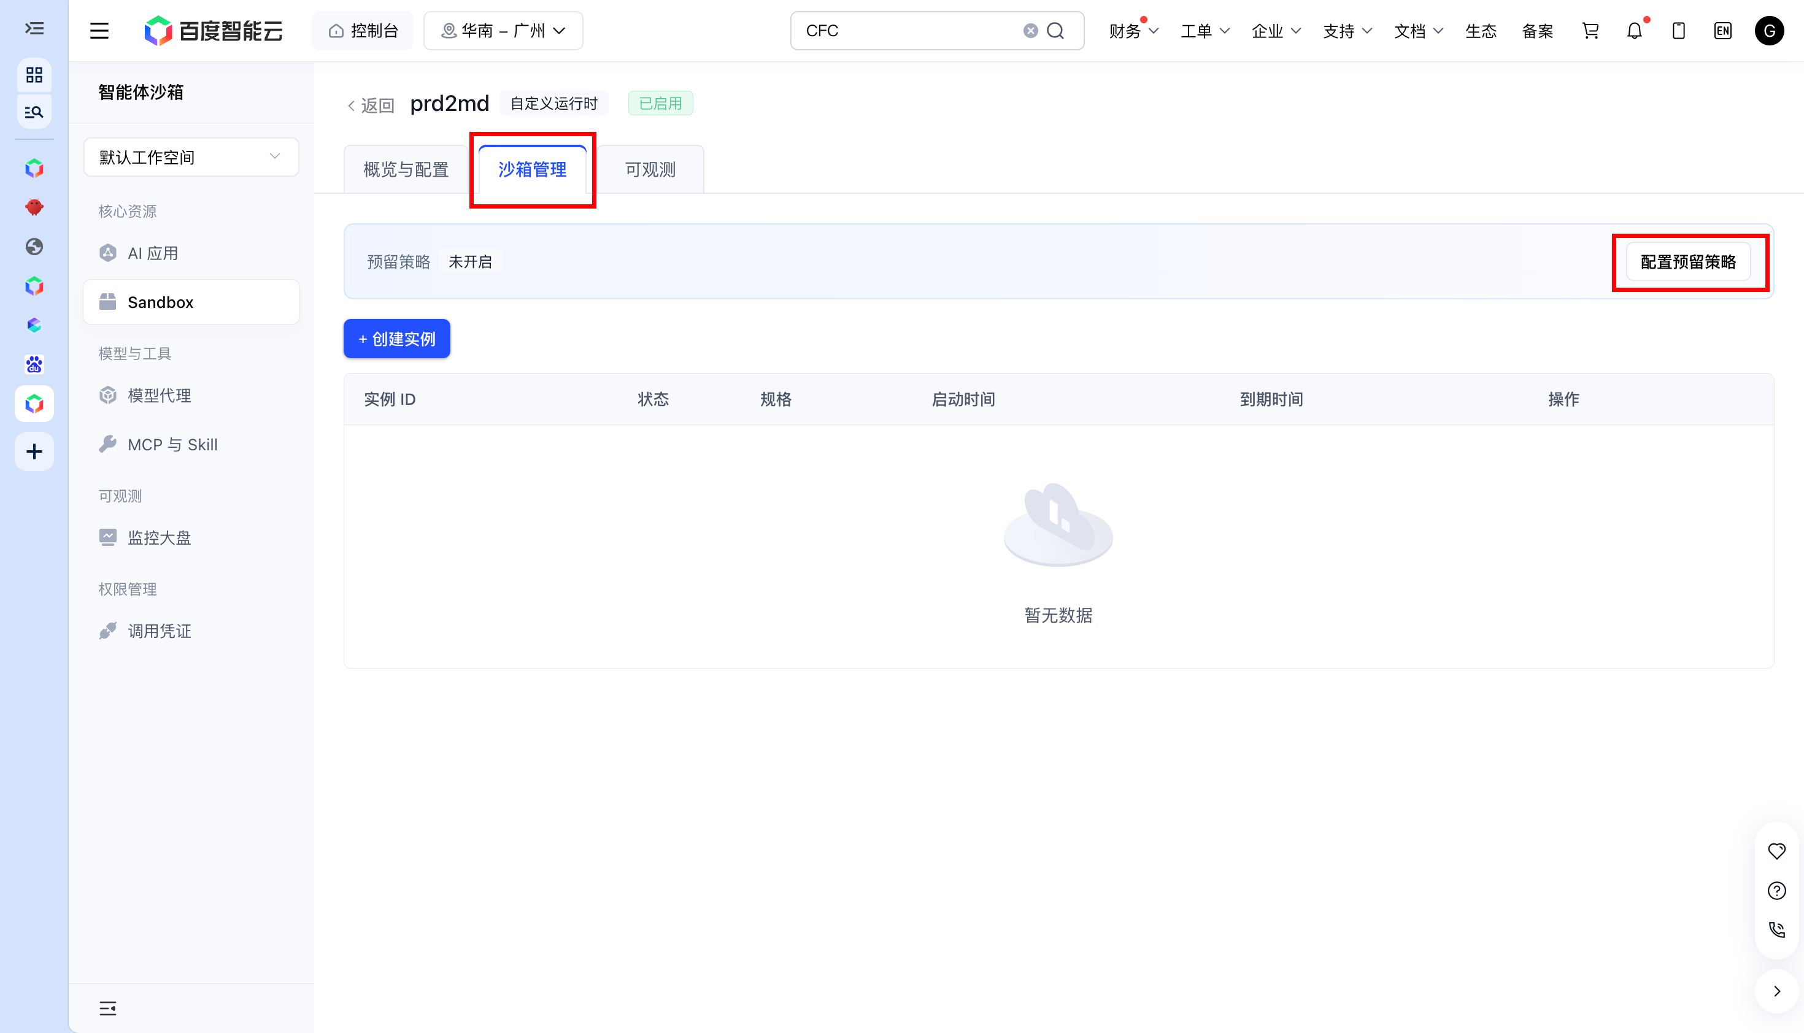Add a product with the plus icon
Viewport: 1804px width, 1033px height.
34,451
